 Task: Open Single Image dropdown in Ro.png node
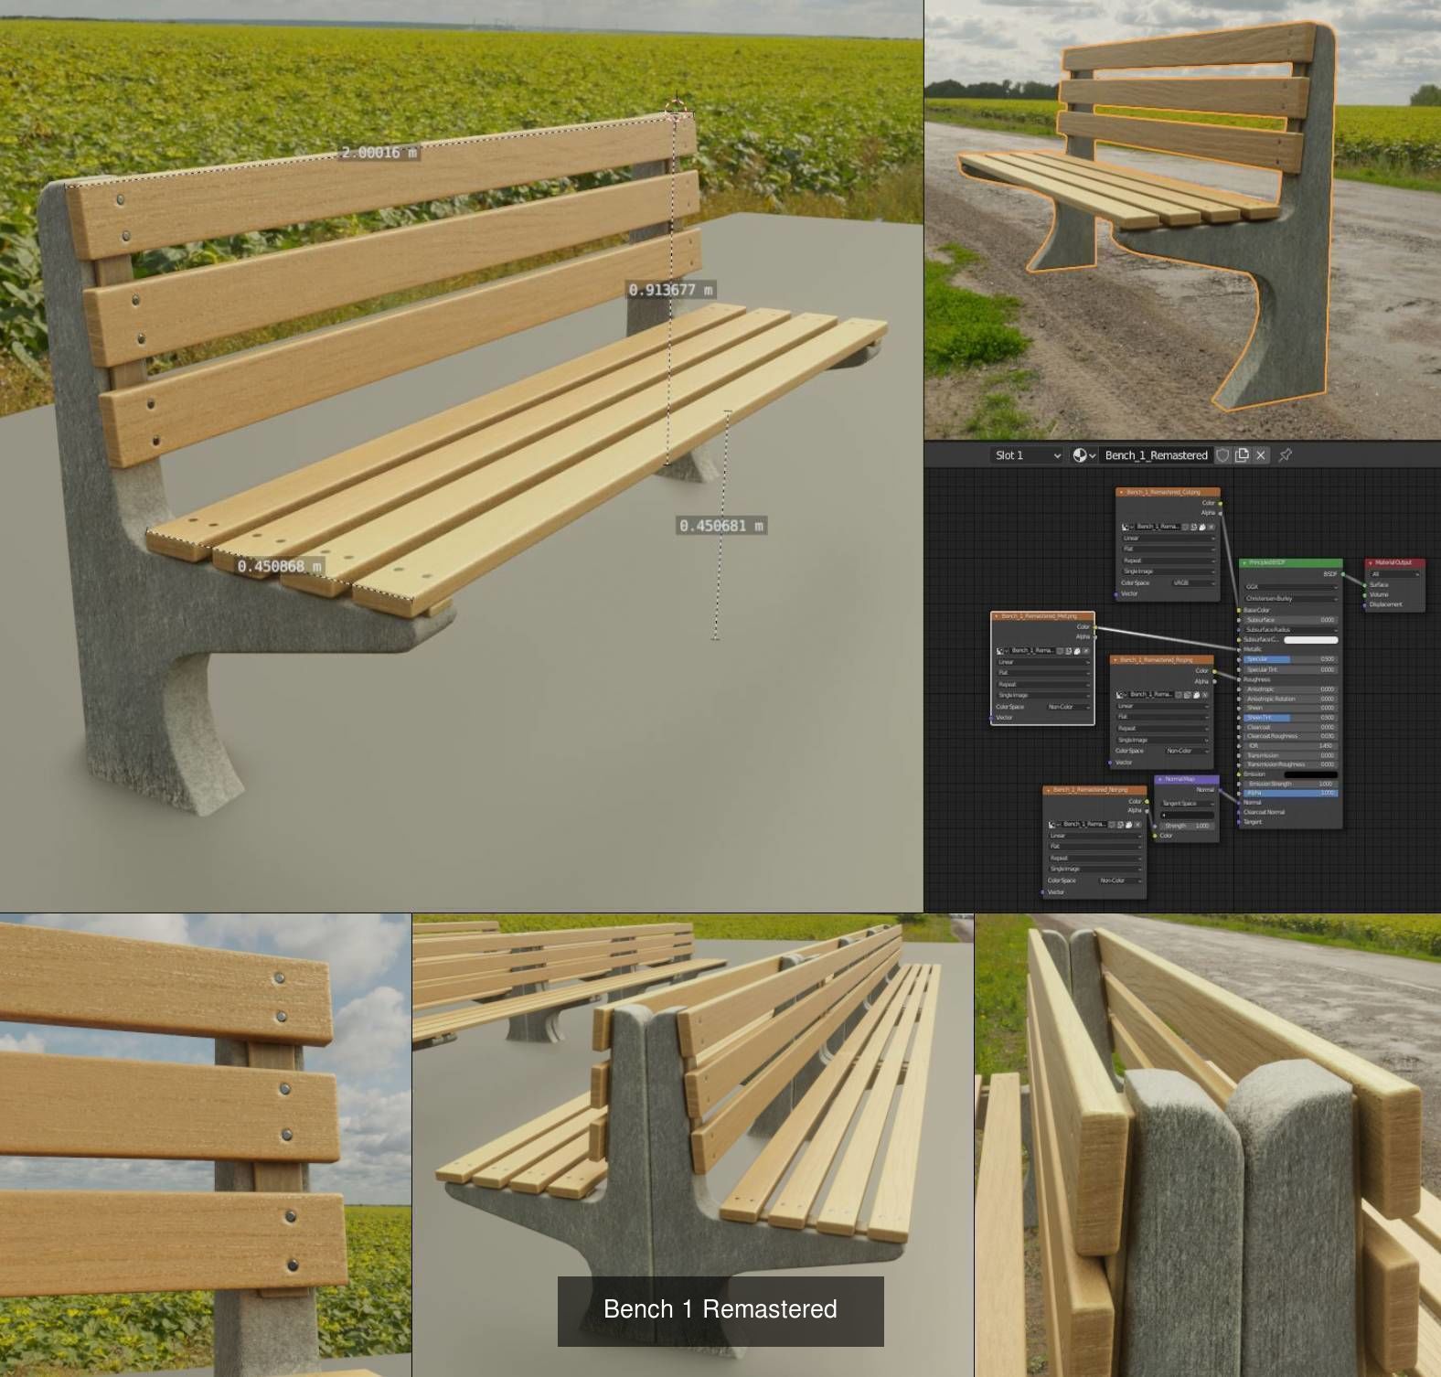[x=1162, y=740]
